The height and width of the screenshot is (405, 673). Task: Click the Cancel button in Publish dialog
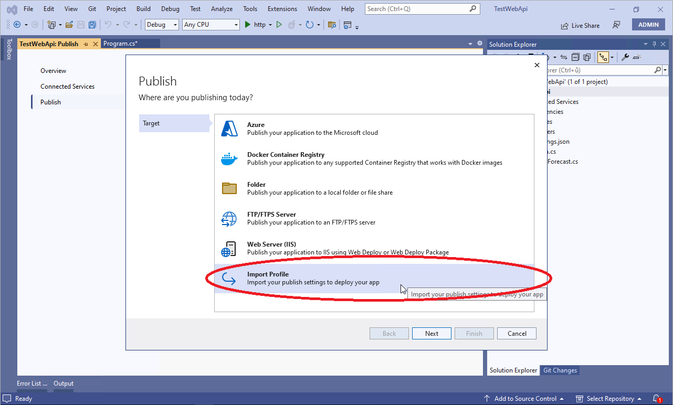click(x=517, y=333)
